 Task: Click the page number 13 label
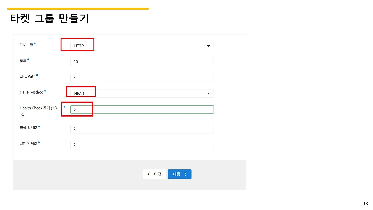tap(366, 203)
